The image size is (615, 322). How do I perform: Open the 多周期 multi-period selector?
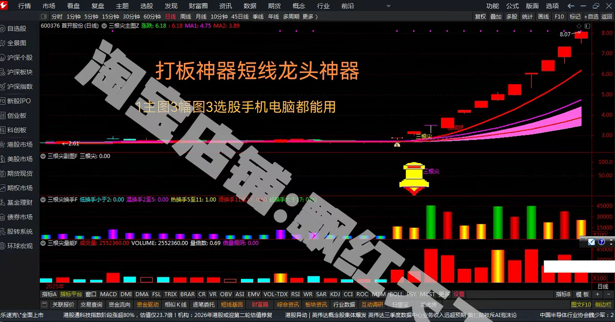(291, 16)
